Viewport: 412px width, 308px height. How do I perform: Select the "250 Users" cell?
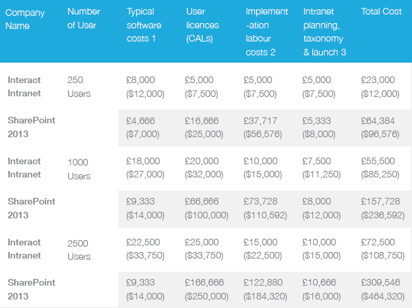(80, 86)
